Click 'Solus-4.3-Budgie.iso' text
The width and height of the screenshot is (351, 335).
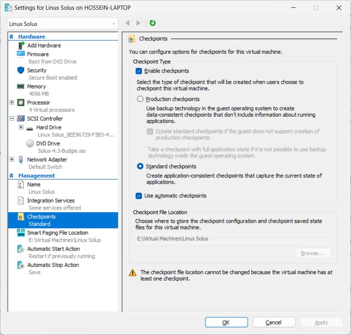(62, 151)
